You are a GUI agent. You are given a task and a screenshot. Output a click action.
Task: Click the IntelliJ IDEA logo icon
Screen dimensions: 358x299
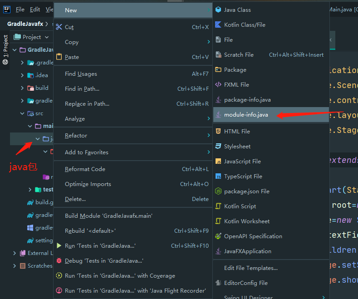(7, 10)
